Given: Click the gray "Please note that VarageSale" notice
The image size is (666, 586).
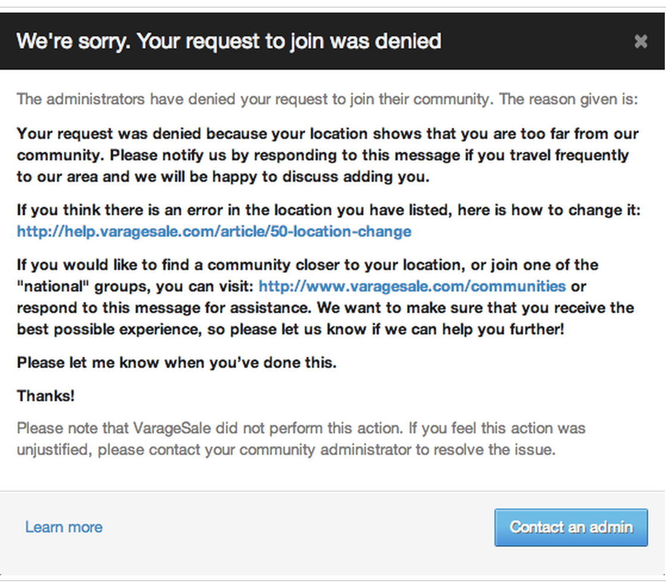Looking at the screenshot, I should pyautogui.click(x=301, y=439).
